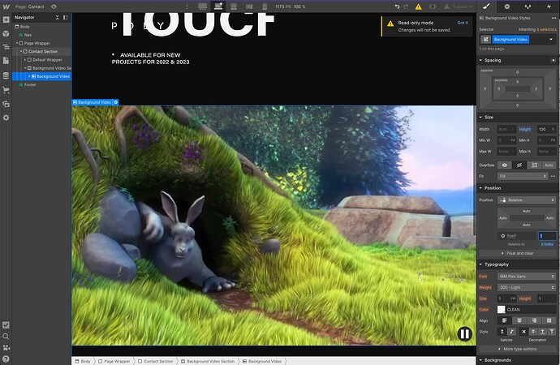This screenshot has width=560, height=365.
Task: Open canvas settings three-dot menu
Action: [x=187, y=6]
